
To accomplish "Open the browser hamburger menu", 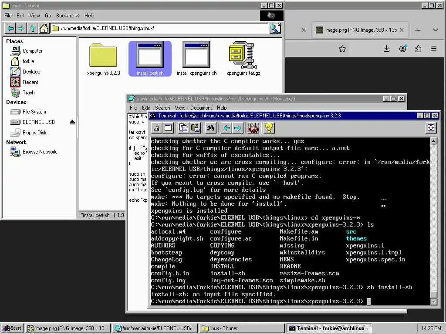I will coord(434,49).
